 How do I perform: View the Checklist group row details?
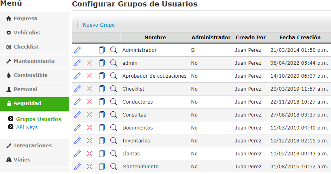114,89
